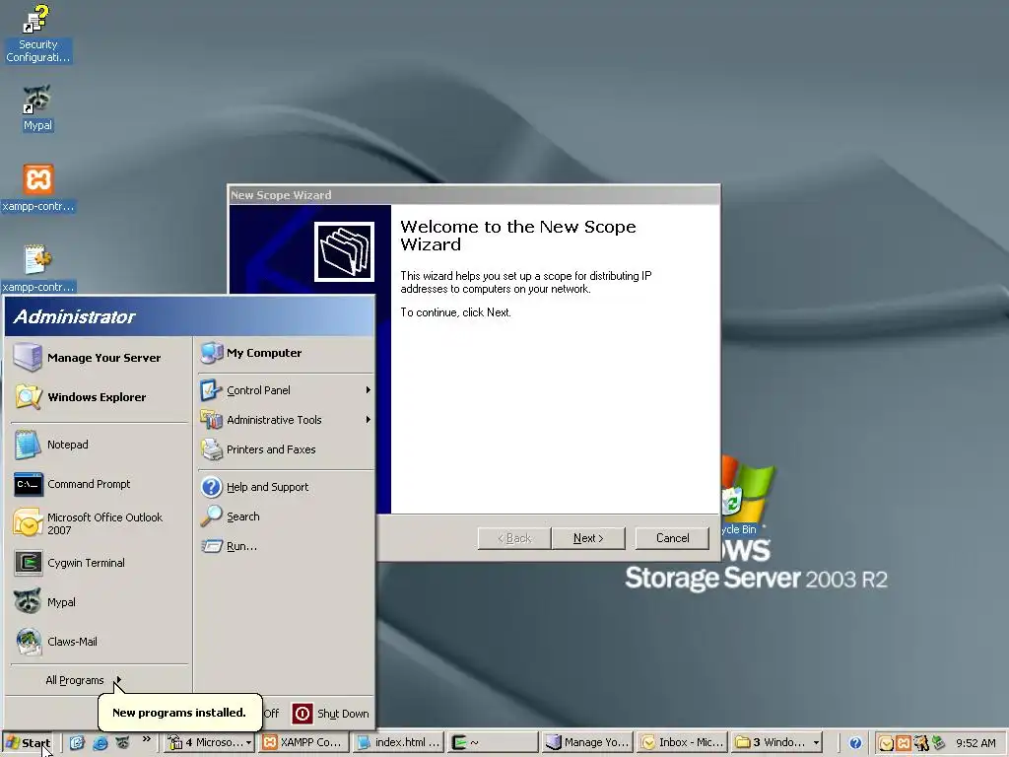Viewport: 1009px width, 757px height.
Task: Launch Cygwin Terminal from Start menu
Action: click(100, 563)
